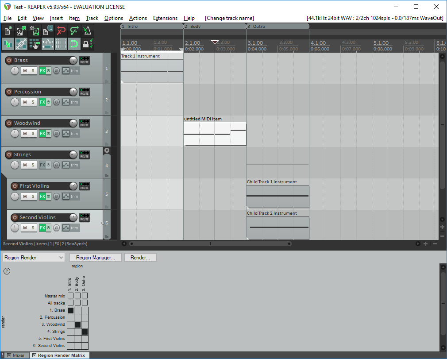Open the Extensions menu
The width and height of the screenshot is (447, 359).
coord(165,18)
